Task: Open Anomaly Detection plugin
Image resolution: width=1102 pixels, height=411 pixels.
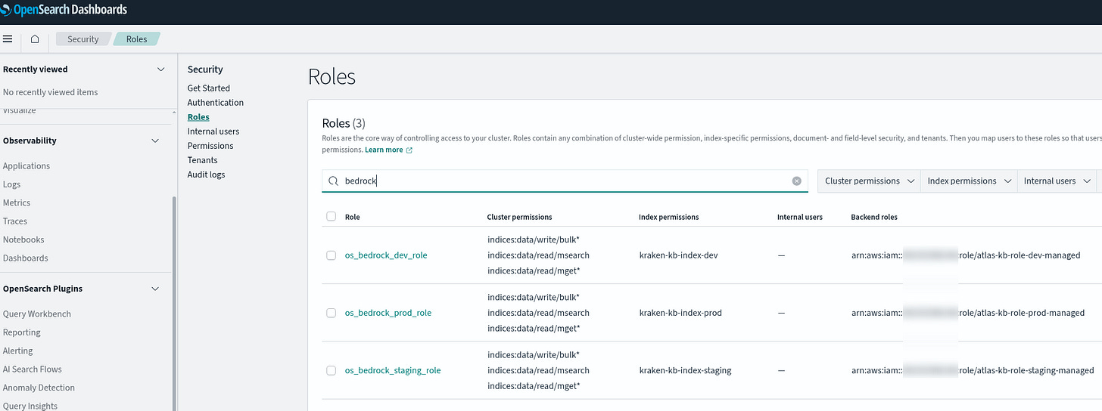Action: tap(39, 388)
